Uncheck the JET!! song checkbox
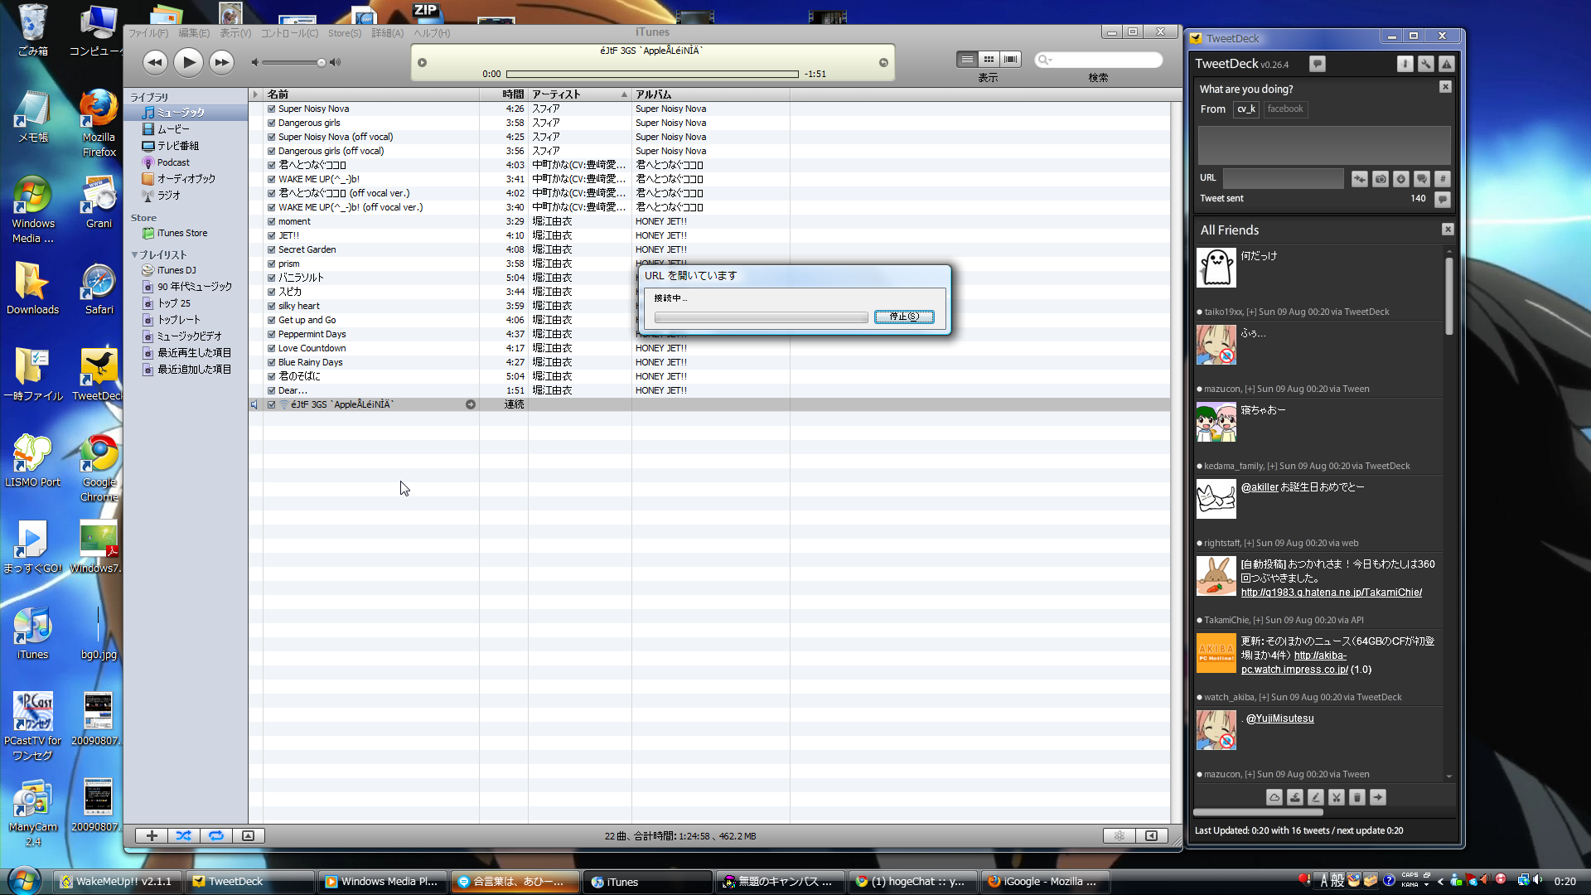Image resolution: width=1591 pixels, height=895 pixels. point(271,235)
